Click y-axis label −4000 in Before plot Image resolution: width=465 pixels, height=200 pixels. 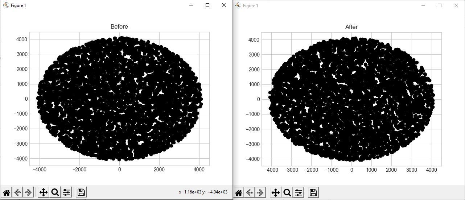tap(20, 158)
